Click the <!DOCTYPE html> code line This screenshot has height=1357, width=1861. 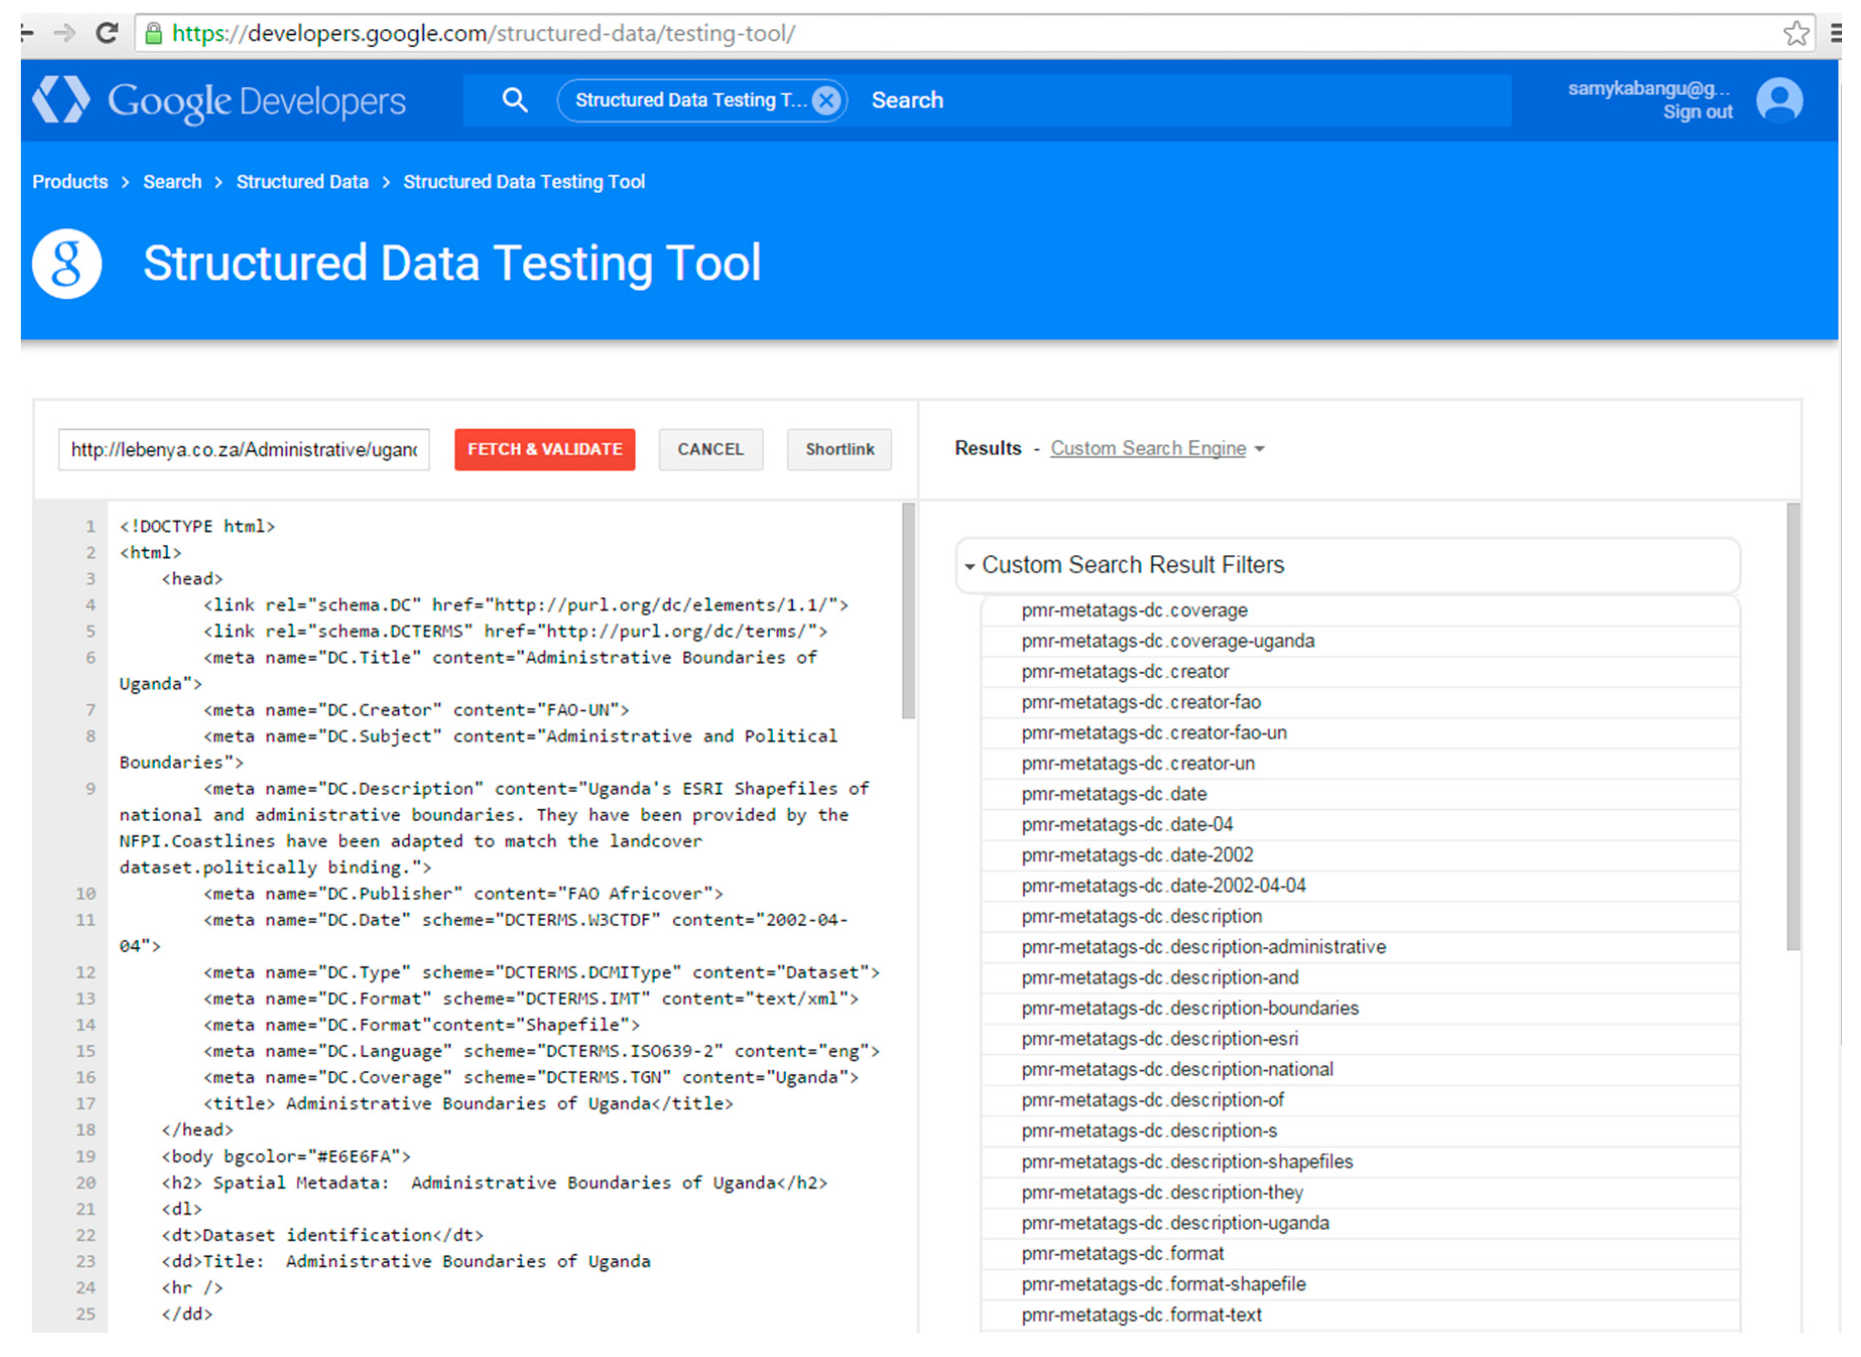[197, 527]
